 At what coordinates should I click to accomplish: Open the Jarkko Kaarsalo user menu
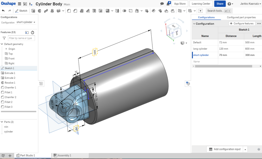[250, 4]
